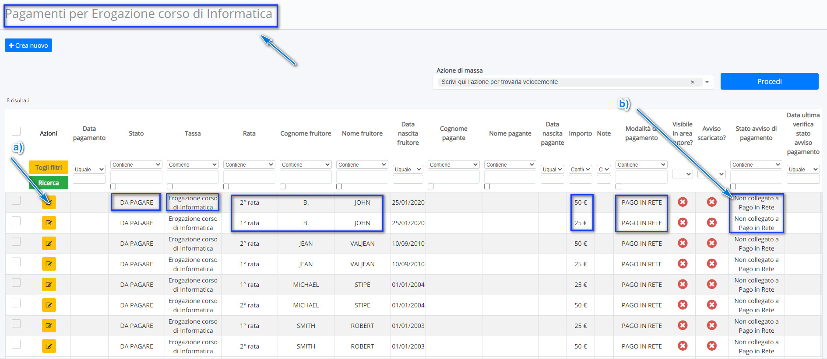
Task: Sort by Data pagamento header
Action: pyautogui.click(x=89, y=133)
